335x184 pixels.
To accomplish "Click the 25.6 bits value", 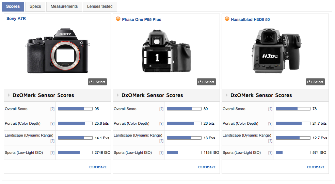I will click(102, 124).
